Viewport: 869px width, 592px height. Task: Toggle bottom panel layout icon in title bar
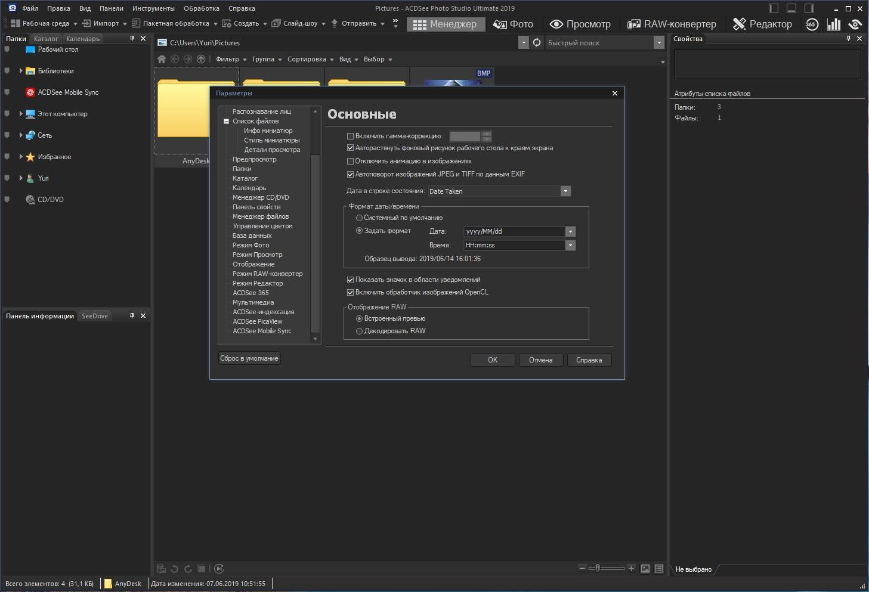pos(791,8)
